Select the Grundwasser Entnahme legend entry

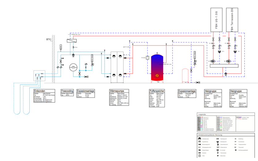coord(206,129)
